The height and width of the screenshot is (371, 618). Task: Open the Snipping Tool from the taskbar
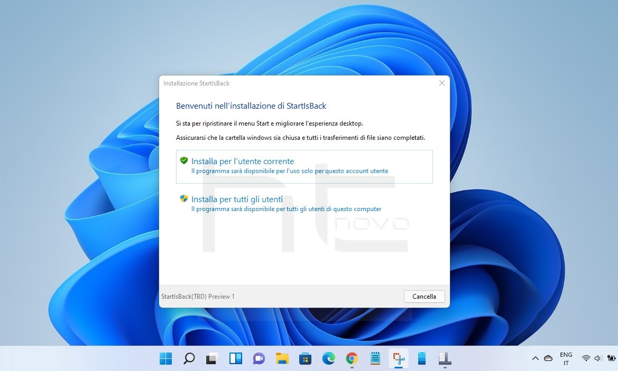tap(398, 358)
